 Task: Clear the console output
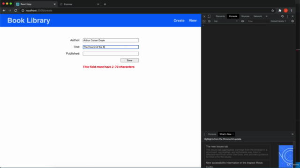(209, 21)
